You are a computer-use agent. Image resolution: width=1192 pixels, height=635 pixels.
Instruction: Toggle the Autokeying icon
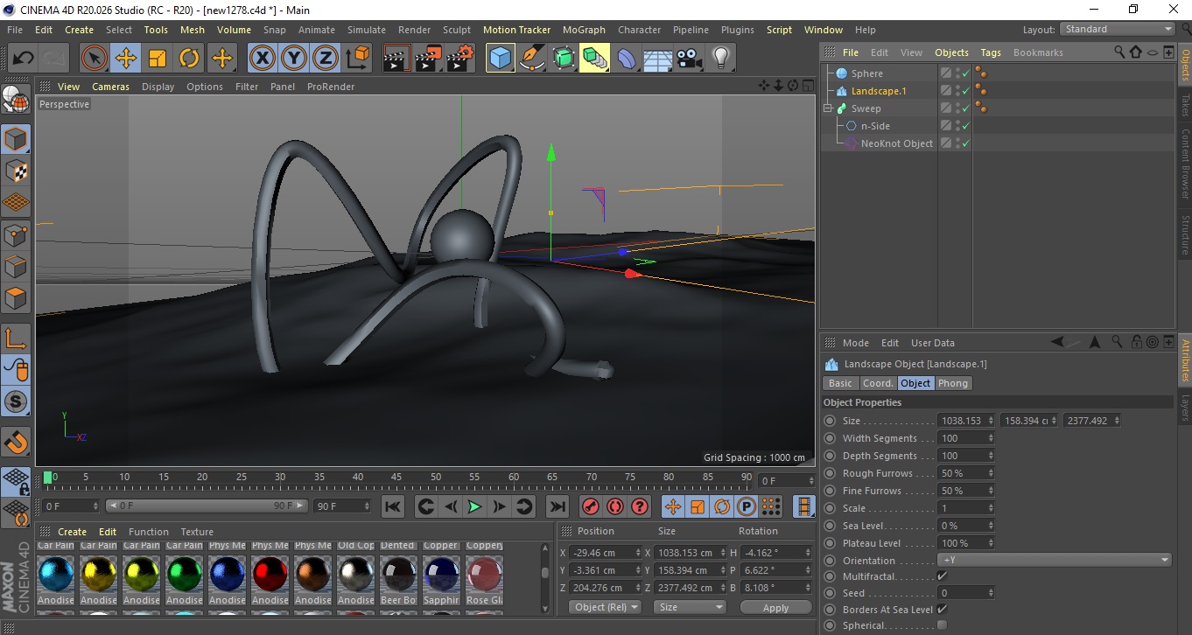click(615, 506)
